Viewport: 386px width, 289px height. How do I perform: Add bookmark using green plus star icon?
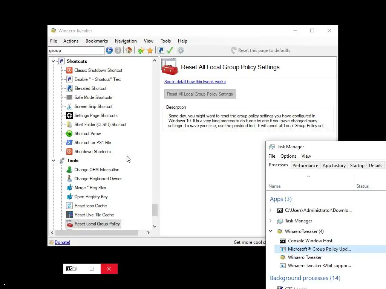pos(141,51)
